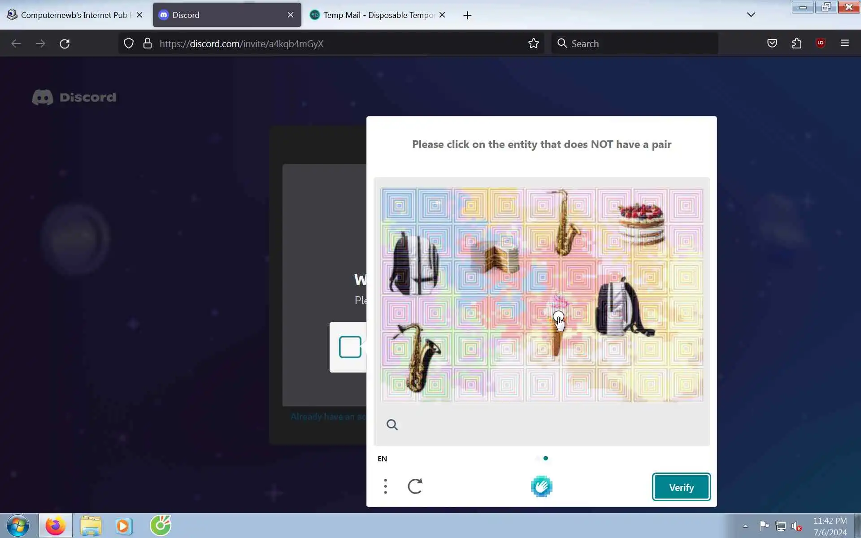Viewport: 861px width, 538px height.
Task: Open Firefox hamburger application menu
Action: pos(844,43)
